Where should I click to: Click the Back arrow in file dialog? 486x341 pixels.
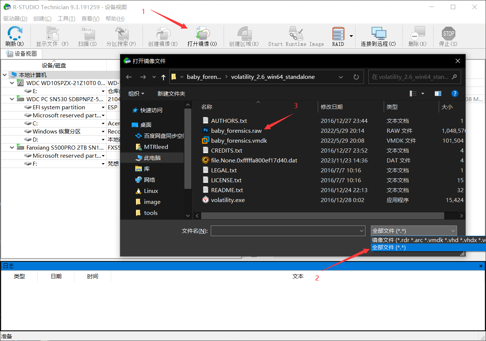[x=129, y=77]
